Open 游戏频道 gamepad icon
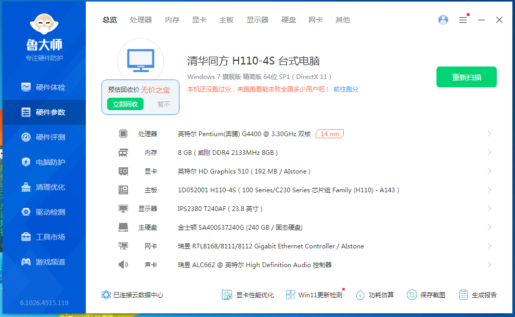The width and height of the screenshot is (515, 317). coord(26,262)
